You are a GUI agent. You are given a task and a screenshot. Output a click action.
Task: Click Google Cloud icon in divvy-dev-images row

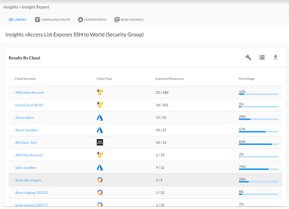coord(100,180)
